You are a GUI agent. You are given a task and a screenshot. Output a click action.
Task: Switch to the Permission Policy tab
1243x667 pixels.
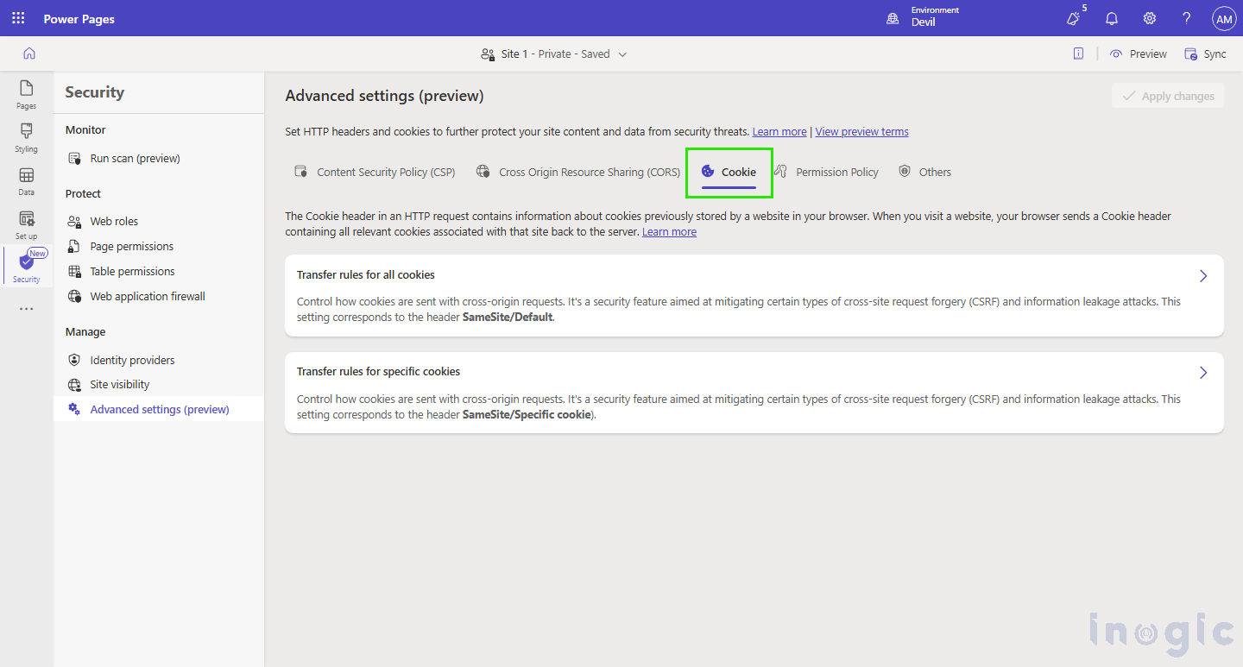point(826,172)
